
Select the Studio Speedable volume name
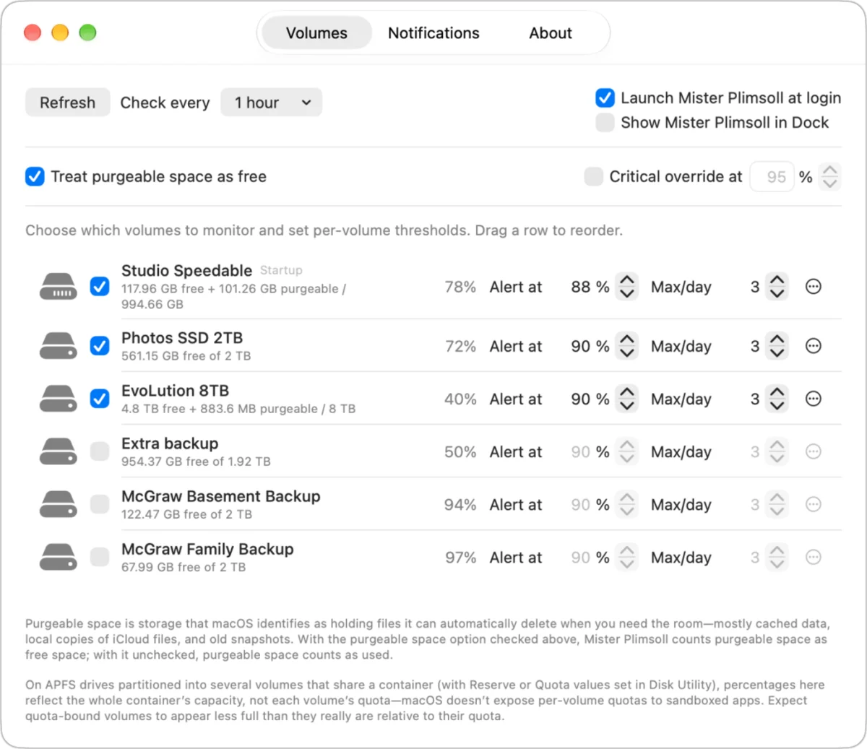[x=186, y=270]
